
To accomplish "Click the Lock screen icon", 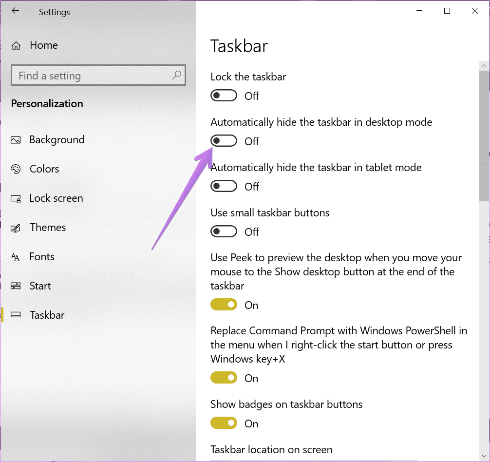I will [16, 198].
